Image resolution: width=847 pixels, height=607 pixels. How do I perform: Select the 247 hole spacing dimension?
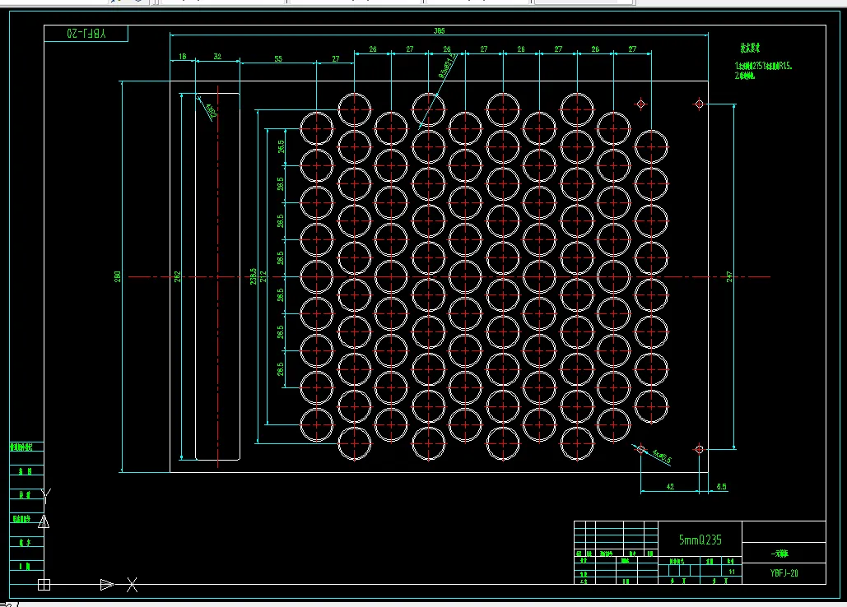[x=729, y=277]
